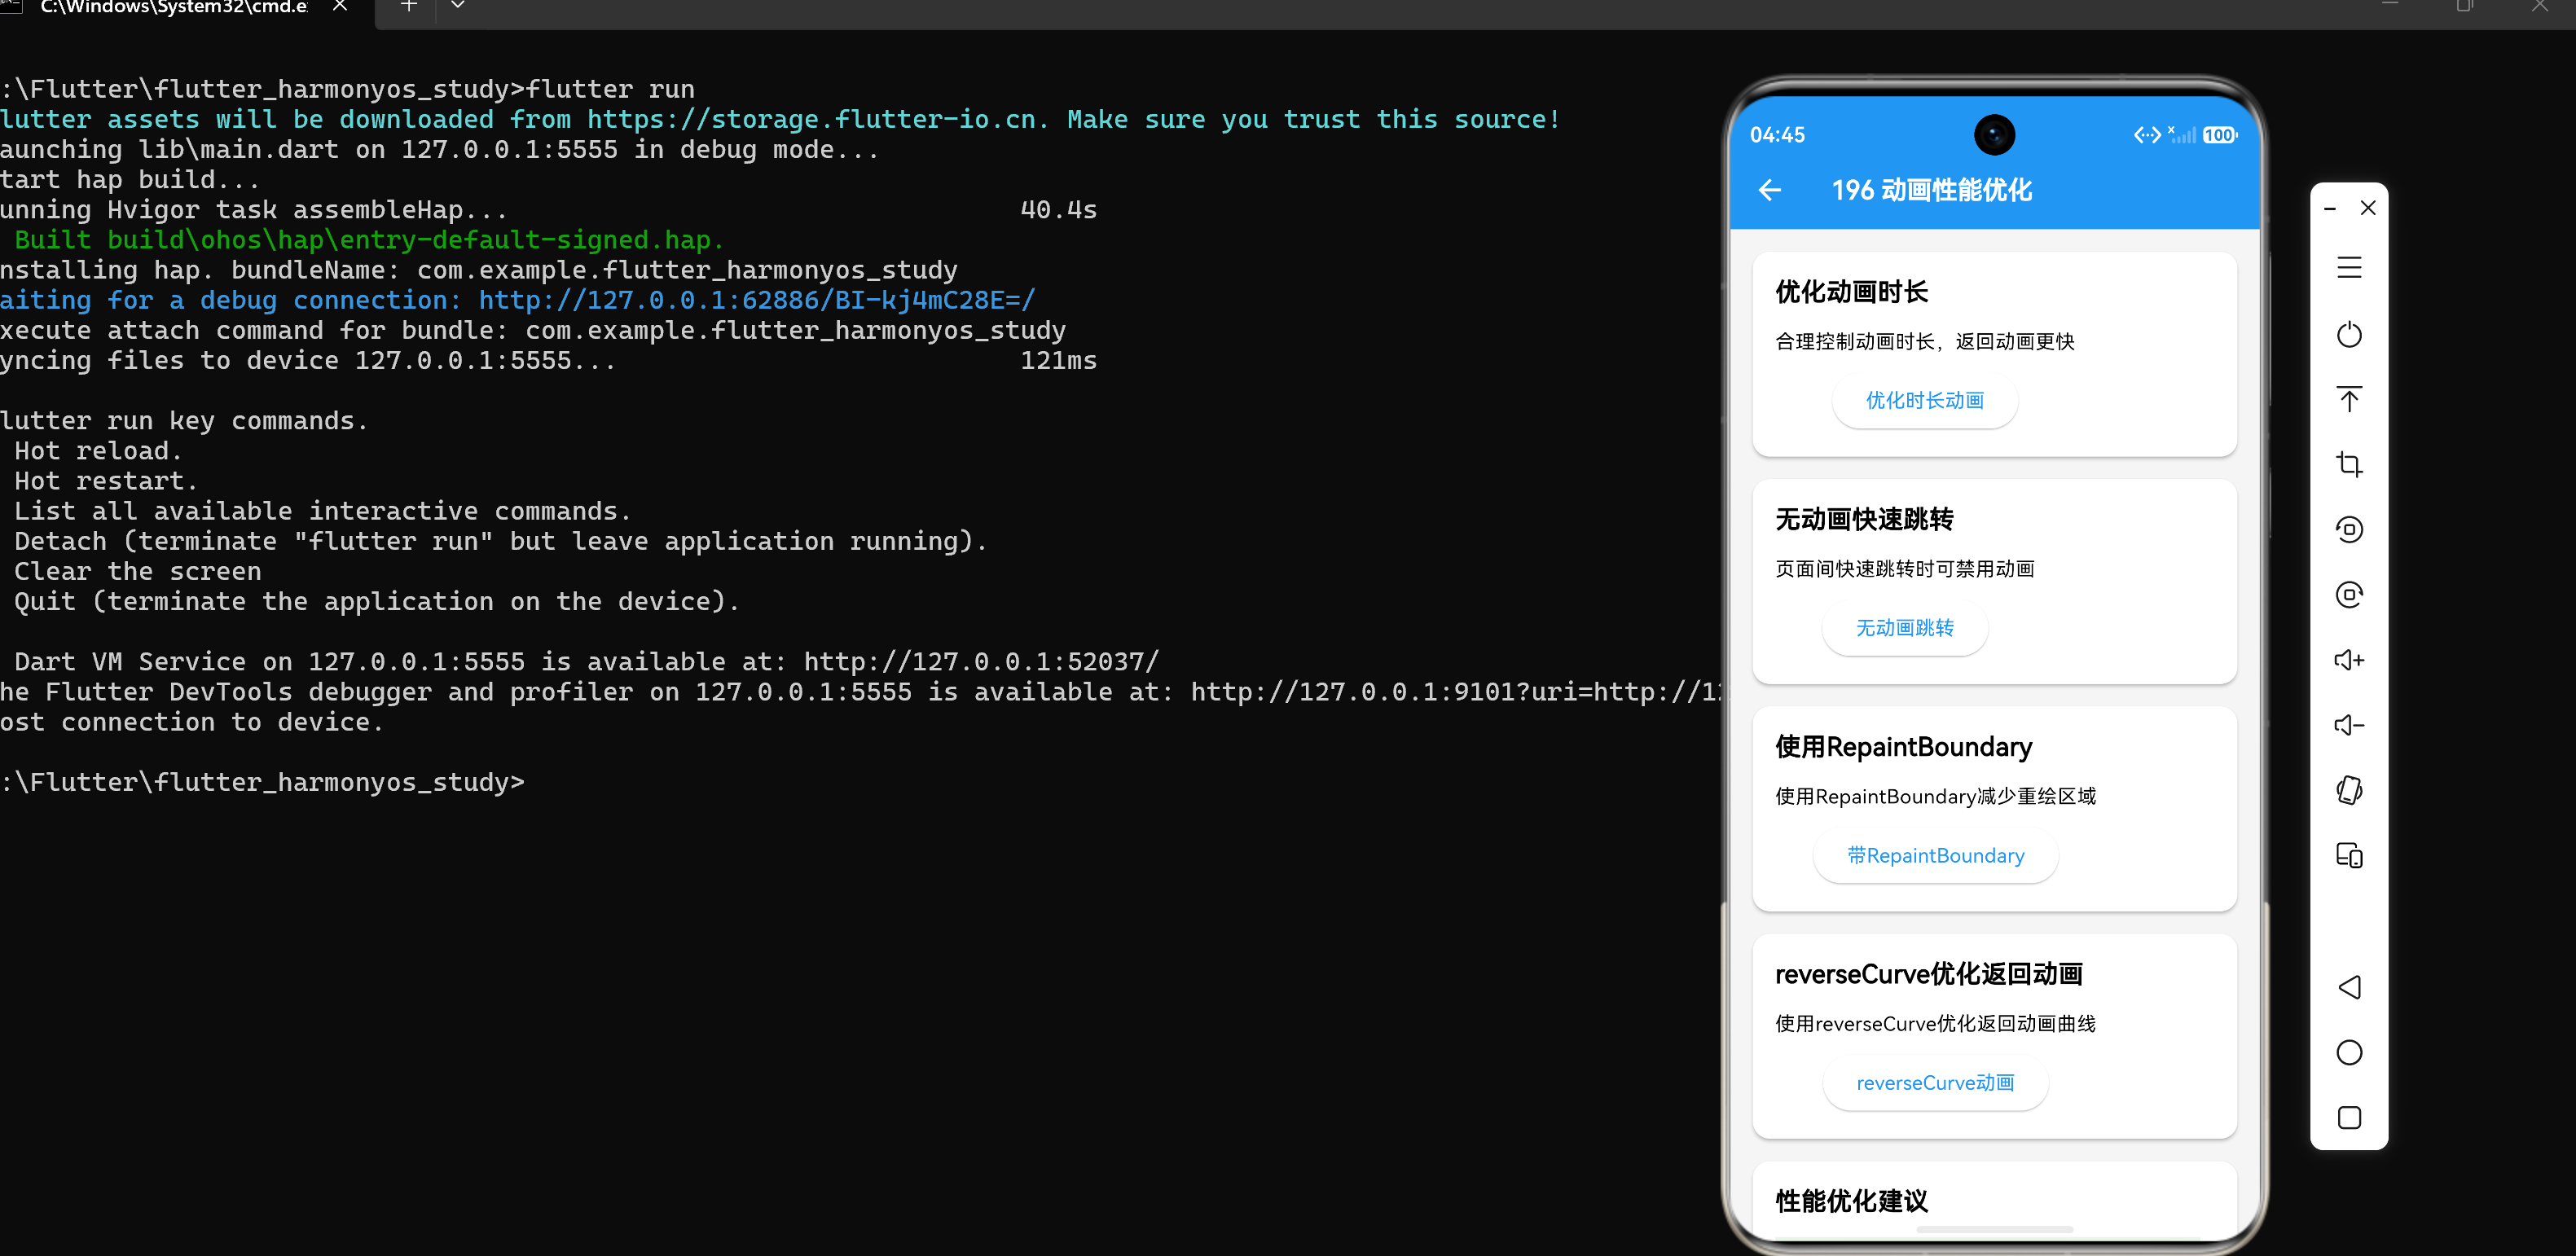Minimize the emulator side toolbar panel
The width and height of the screenshot is (2576, 1256).
click(2330, 208)
